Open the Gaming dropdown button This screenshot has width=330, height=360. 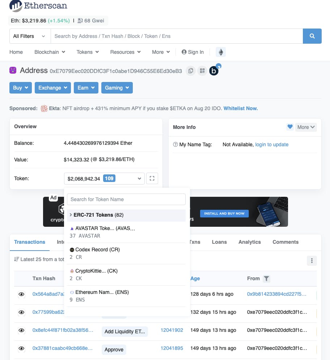tap(117, 88)
